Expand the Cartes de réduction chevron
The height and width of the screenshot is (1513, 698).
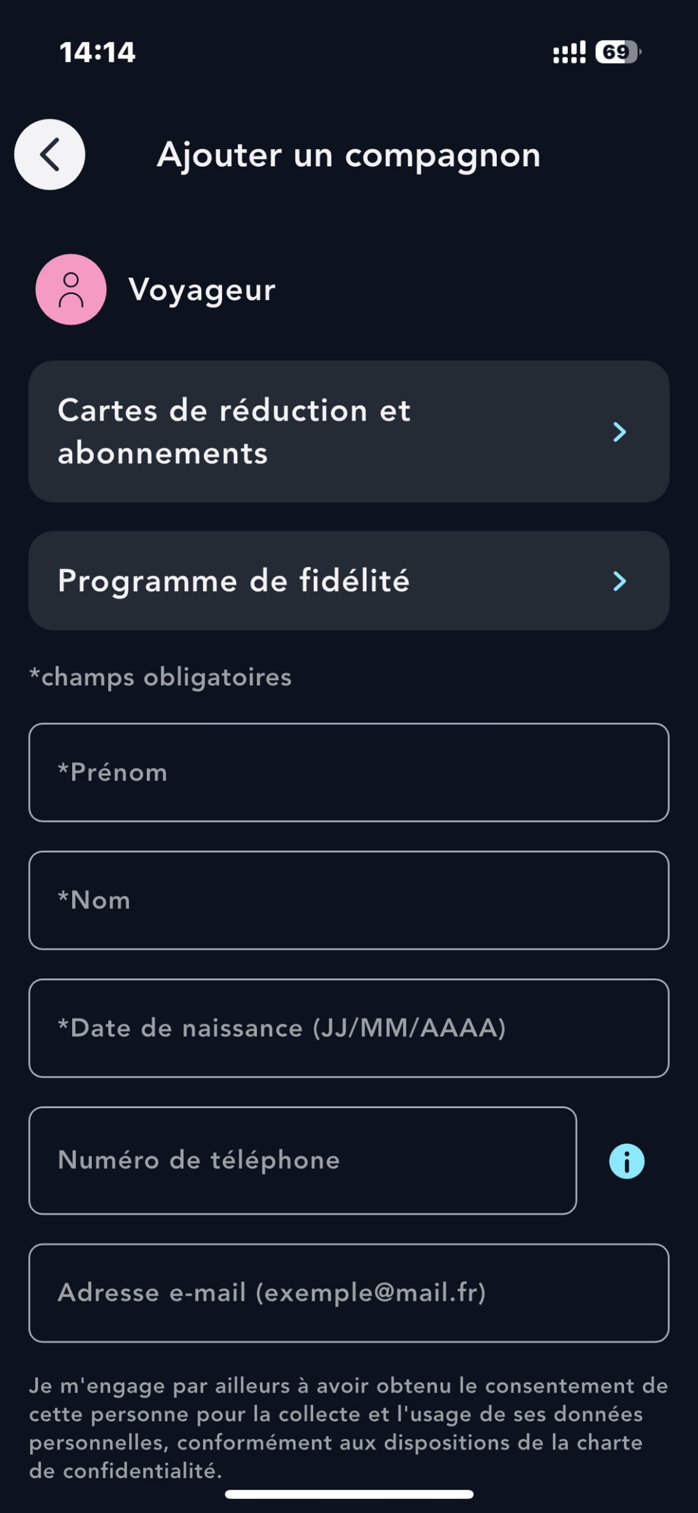[x=619, y=432]
